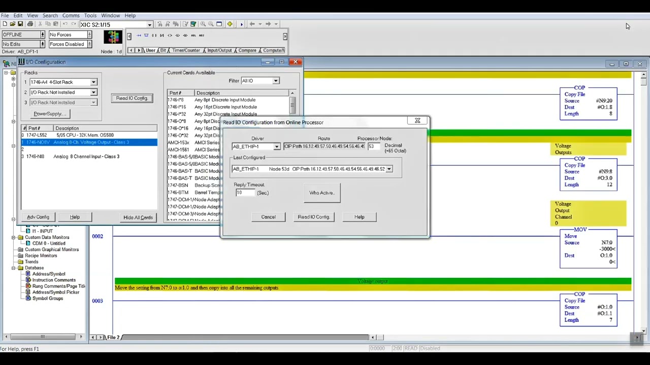The width and height of the screenshot is (650, 365).
Task: Open the Comms menu
Action: (71, 16)
